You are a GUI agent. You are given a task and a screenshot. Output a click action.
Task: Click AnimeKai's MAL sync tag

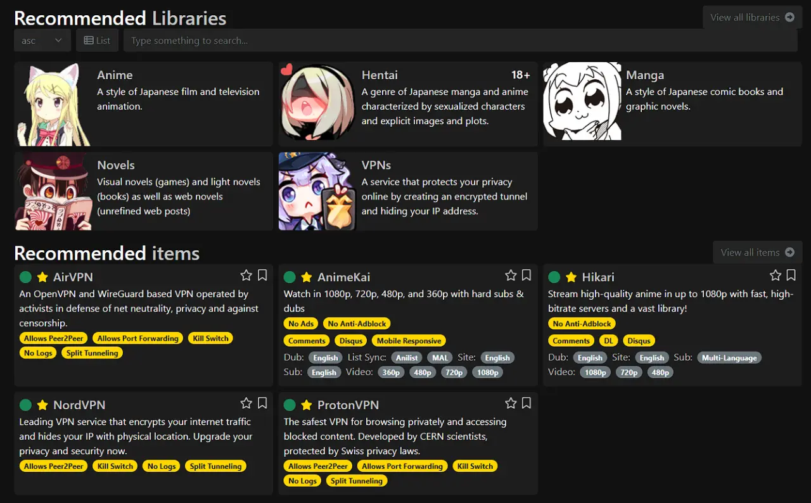click(440, 358)
